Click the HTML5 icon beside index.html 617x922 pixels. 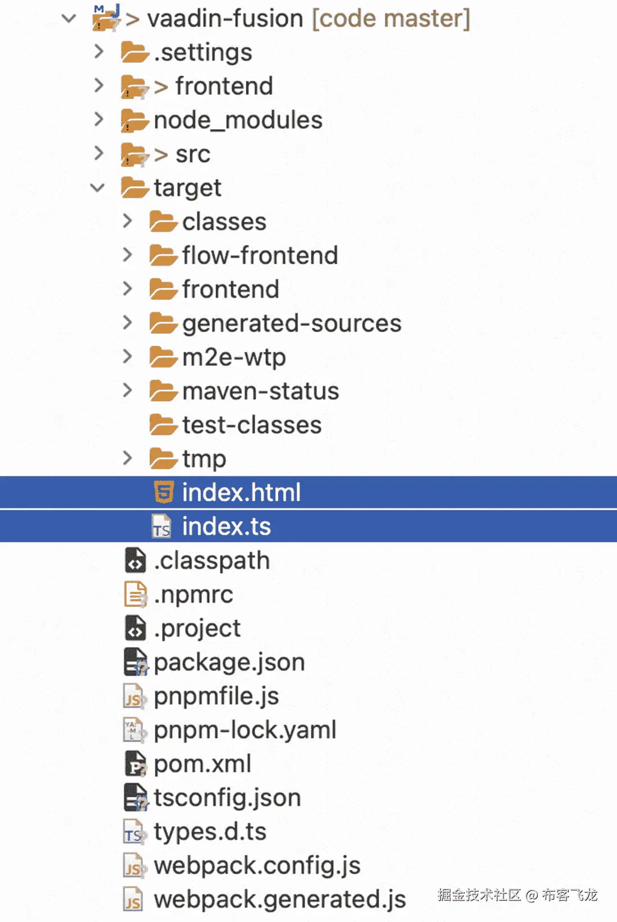point(163,493)
